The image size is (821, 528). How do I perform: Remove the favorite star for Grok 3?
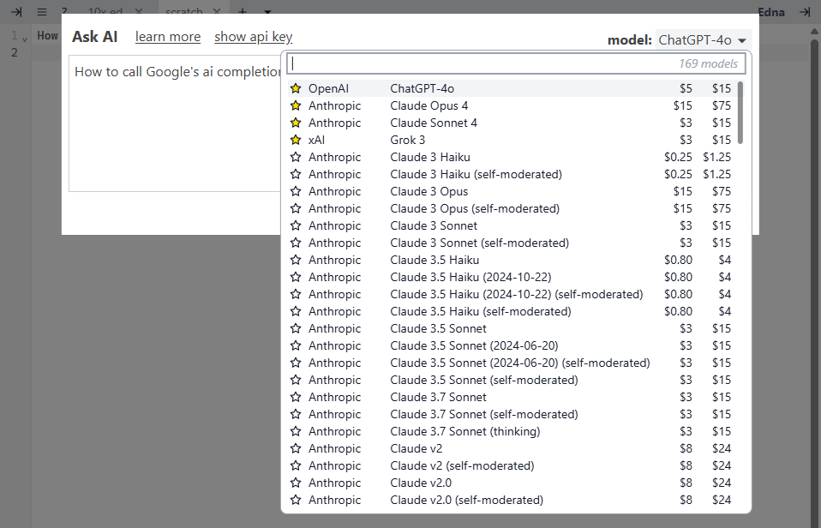coord(296,140)
